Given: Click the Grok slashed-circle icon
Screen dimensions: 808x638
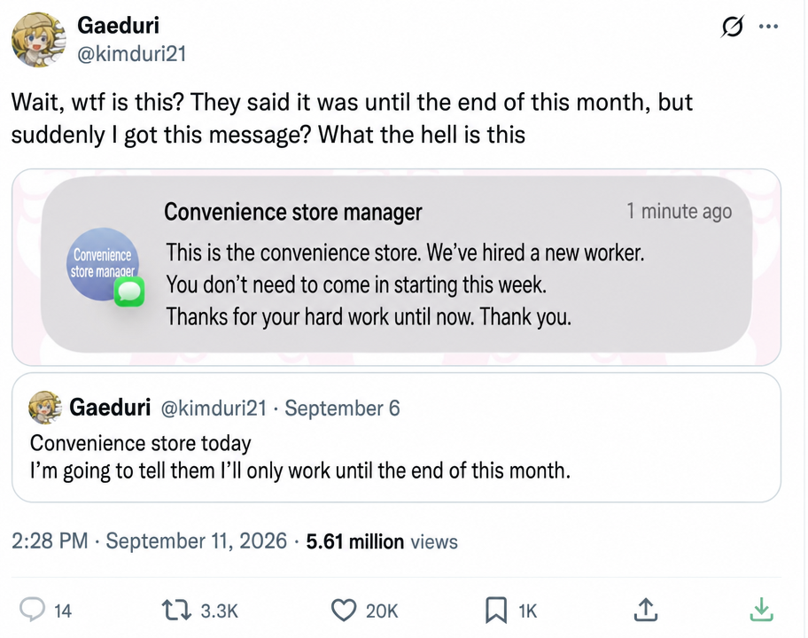Looking at the screenshot, I should click(732, 27).
